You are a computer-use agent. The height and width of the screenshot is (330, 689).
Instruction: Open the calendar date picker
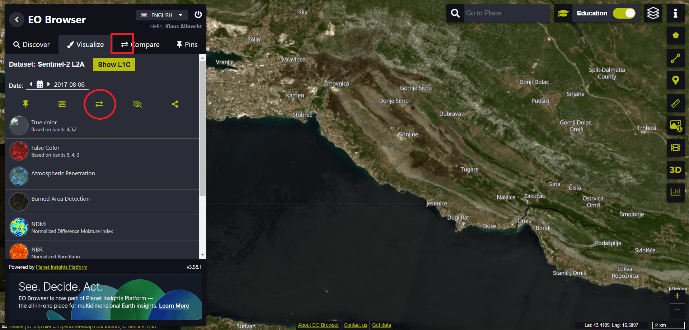(x=40, y=84)
